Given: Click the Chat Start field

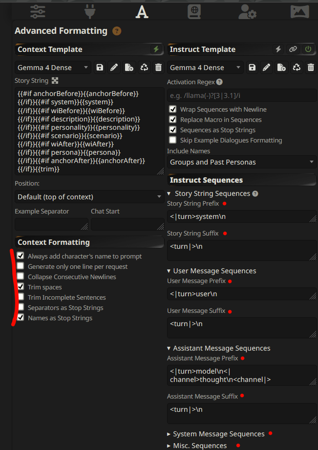Looking at the screenshot, I should tap(127, 224).
